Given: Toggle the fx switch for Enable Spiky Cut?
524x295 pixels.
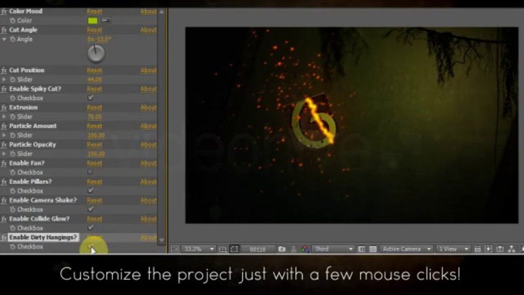Looking at the screenshot, I should point(4,89).
